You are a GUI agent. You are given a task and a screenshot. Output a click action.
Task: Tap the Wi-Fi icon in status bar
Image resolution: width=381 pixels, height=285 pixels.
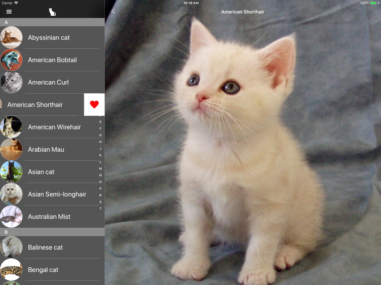point(16,3)
